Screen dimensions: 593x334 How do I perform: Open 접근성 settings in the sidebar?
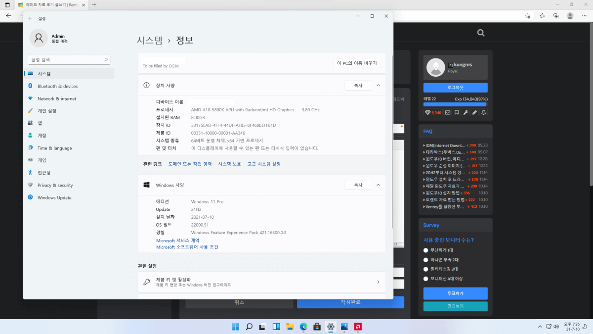69,173
